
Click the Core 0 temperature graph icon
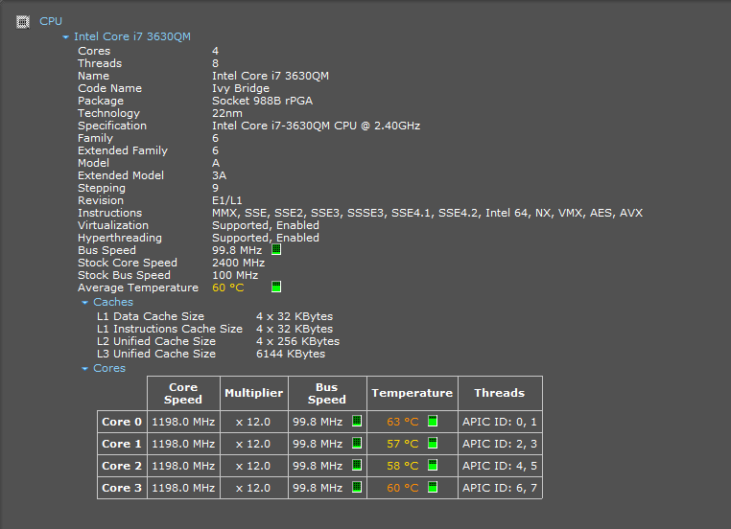coord(433,422)
